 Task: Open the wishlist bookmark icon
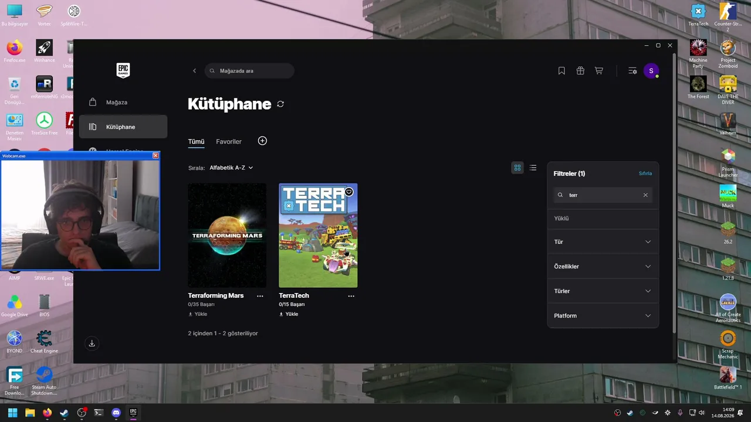(x=561, y=71)
